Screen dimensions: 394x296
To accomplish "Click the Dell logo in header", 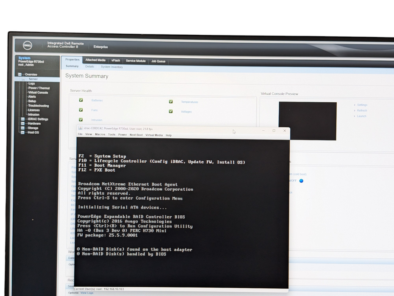I will [28, 45].
